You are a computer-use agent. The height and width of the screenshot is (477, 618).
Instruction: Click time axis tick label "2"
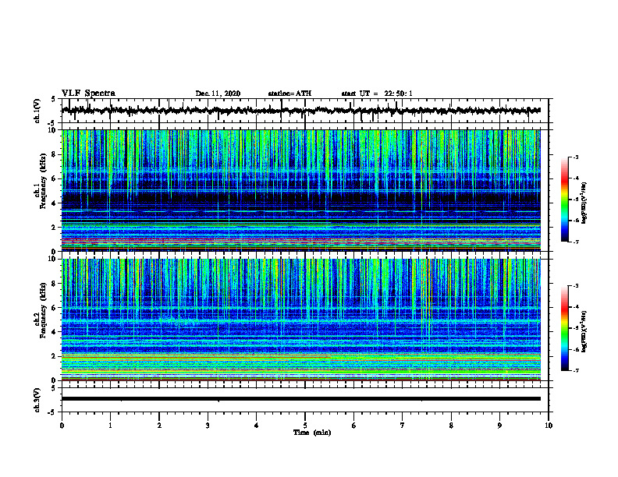point(159,426)
